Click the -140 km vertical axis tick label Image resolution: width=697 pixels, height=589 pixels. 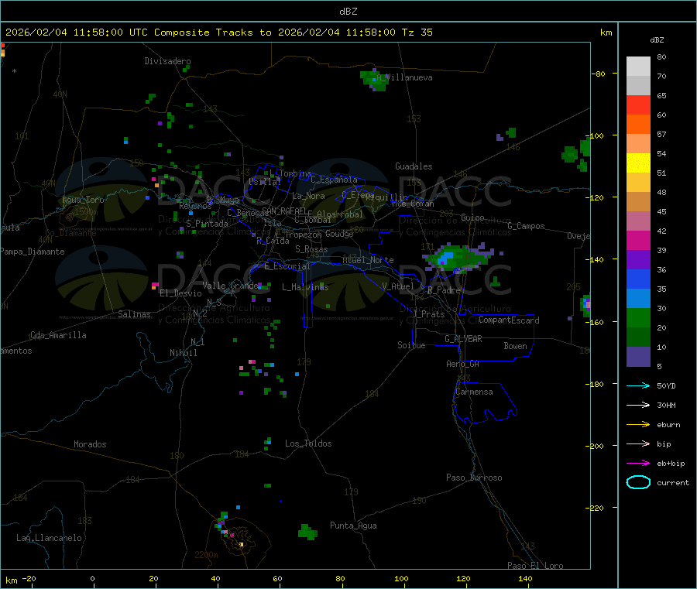pyautogui.click(x=595, y=259)
